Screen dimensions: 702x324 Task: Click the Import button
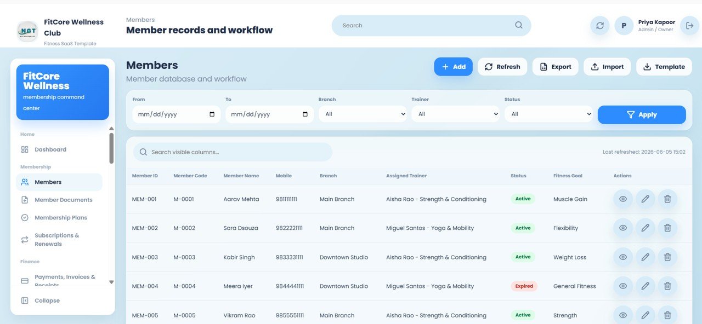(607, 67)
